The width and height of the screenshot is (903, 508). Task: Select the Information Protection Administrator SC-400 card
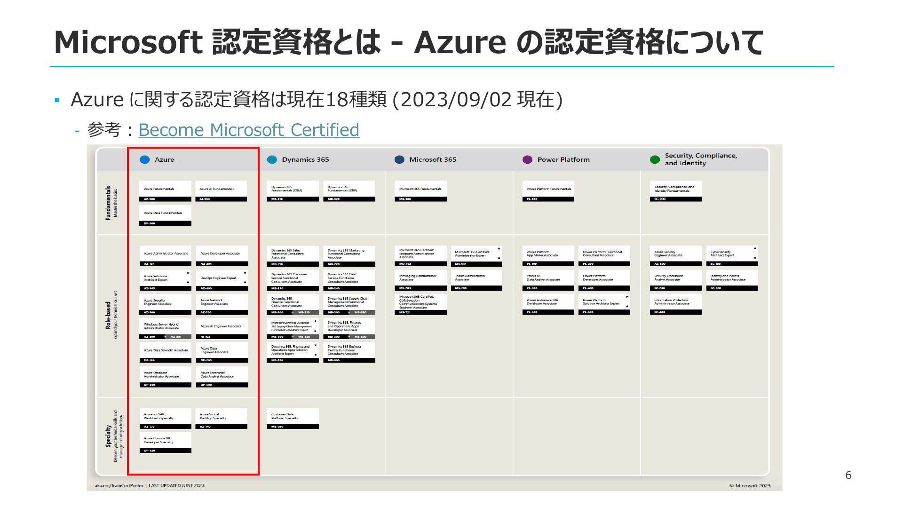pyautogui.click(x=676, y=304)
